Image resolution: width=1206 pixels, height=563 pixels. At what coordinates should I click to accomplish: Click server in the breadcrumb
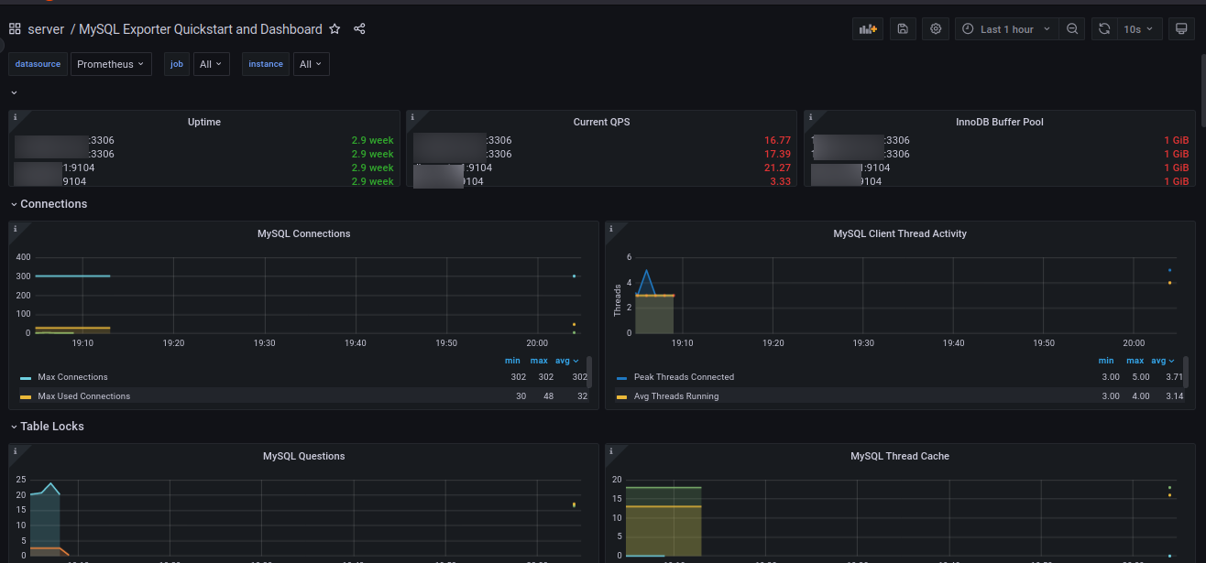click(46, 28)
